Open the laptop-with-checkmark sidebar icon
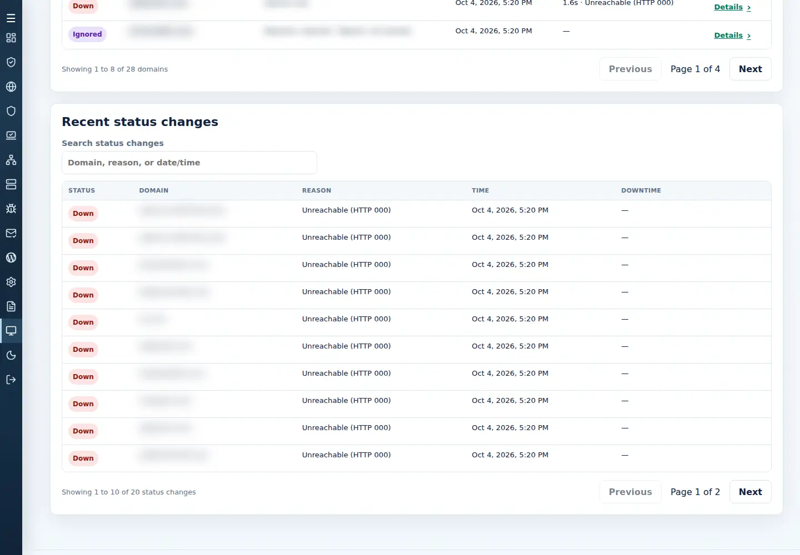The image size is (800, 555). coord(11,135)
